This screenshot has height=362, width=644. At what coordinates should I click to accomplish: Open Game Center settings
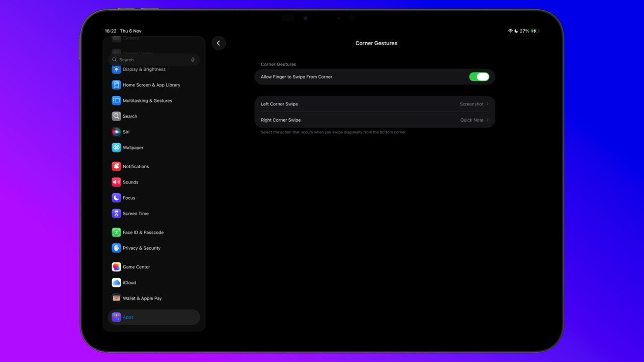point(136,266)
